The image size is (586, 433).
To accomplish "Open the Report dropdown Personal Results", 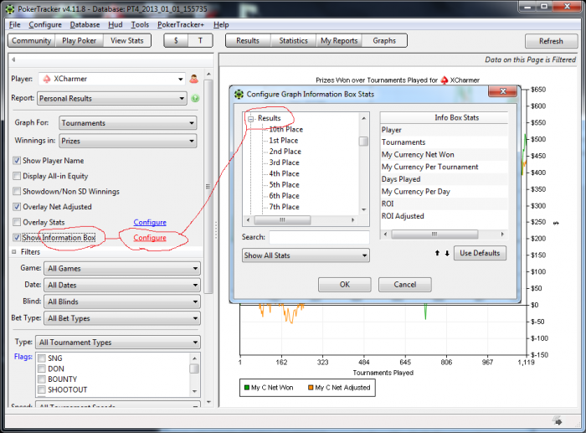I will click(111, 98).
